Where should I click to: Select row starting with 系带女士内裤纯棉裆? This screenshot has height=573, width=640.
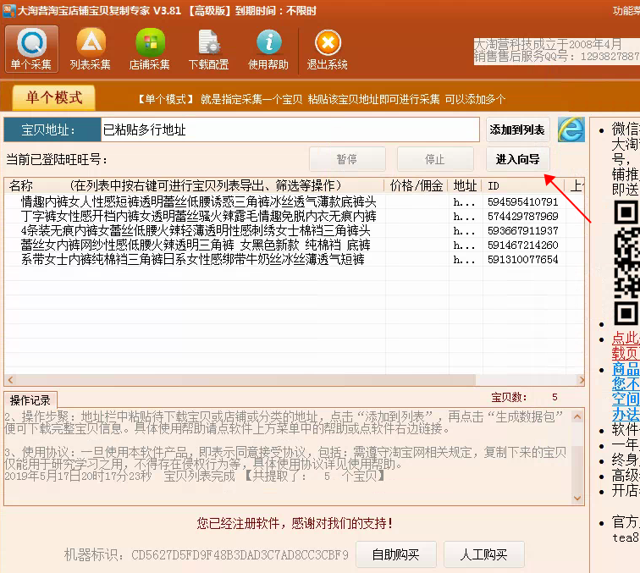[x=294, y=259]
